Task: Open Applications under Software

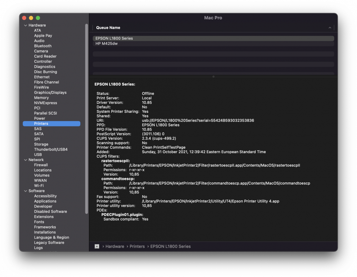Action: pyautogui.click(x=45, y=201)
